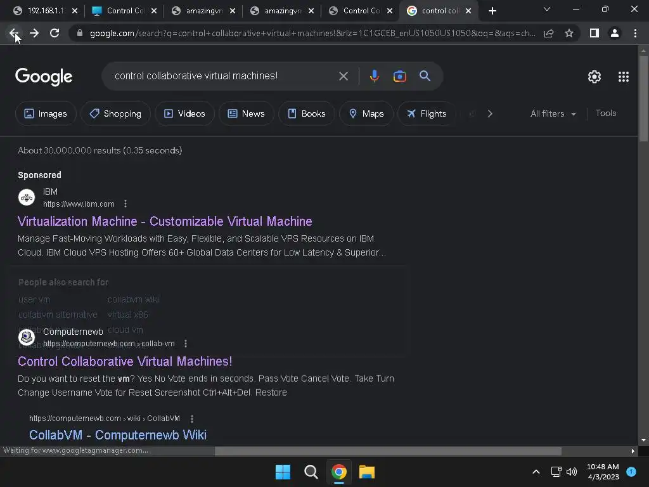Filter results by Maps

(366, 114)
